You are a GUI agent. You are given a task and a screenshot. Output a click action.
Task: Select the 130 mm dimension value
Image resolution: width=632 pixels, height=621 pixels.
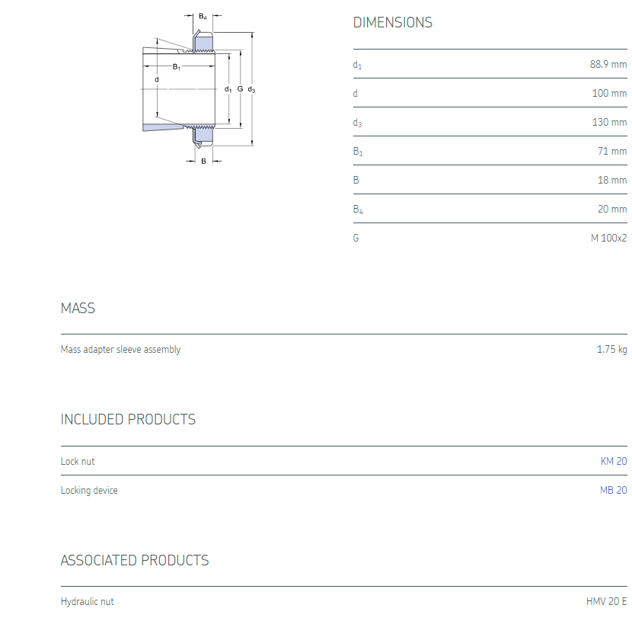click(609, 122)
